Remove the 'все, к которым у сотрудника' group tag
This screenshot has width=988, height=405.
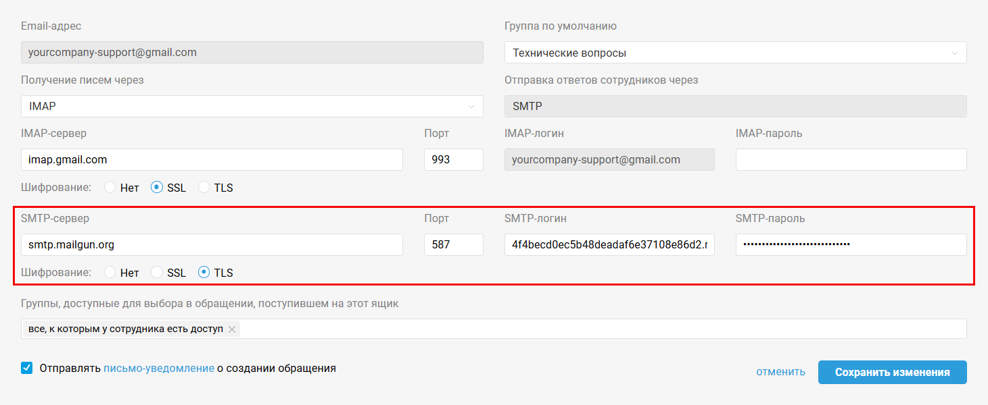point(232,329)
